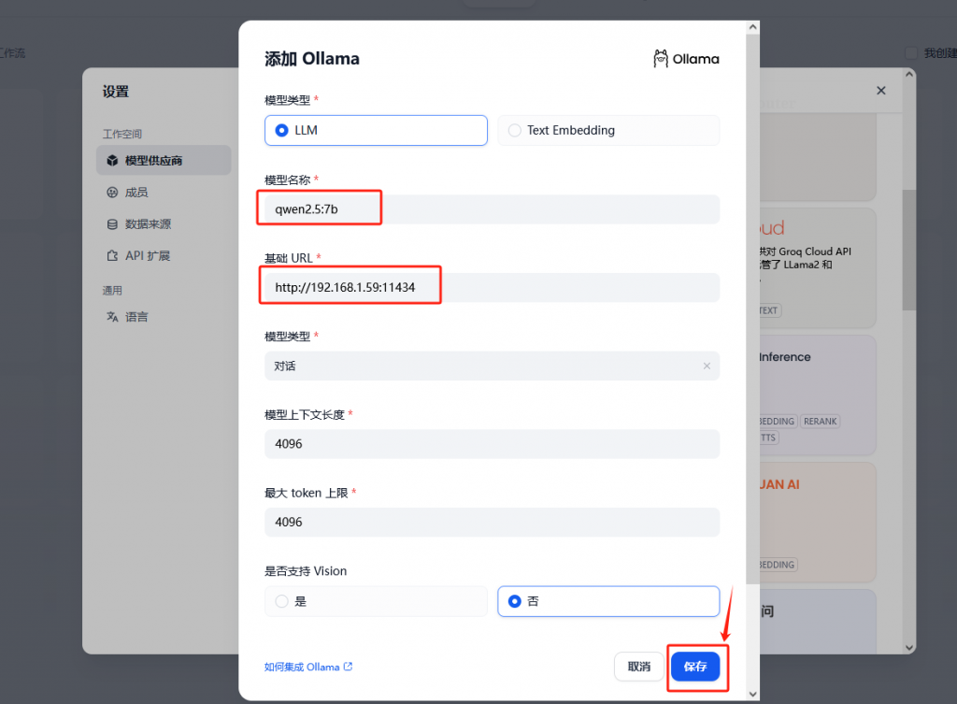The width and height of the screenshot is (957, 704).
Task: Click the language translate icon
Action: 112,317
